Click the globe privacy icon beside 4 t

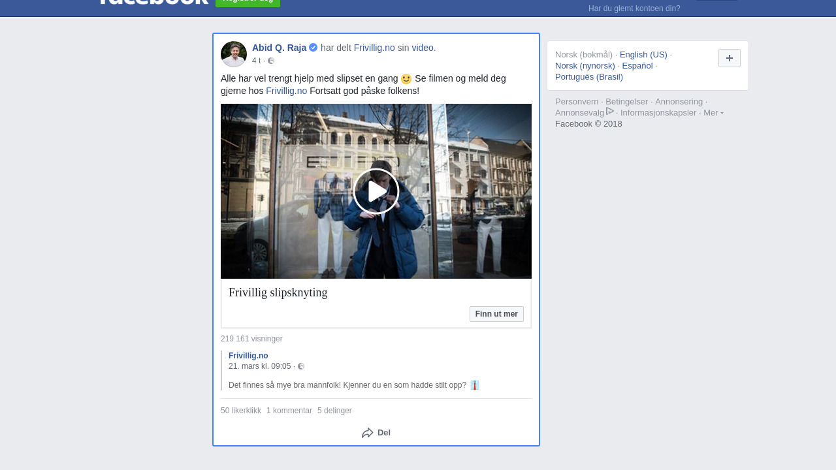(x=271, y=61)
